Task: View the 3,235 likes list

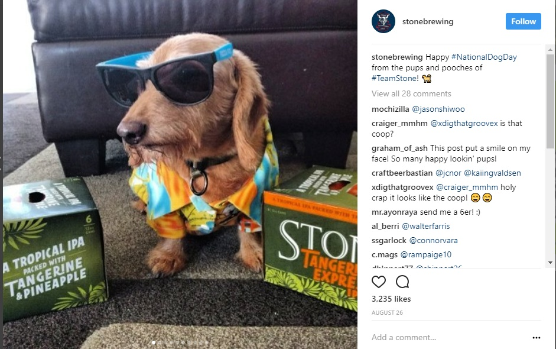Action: click(x=391, y=299)
